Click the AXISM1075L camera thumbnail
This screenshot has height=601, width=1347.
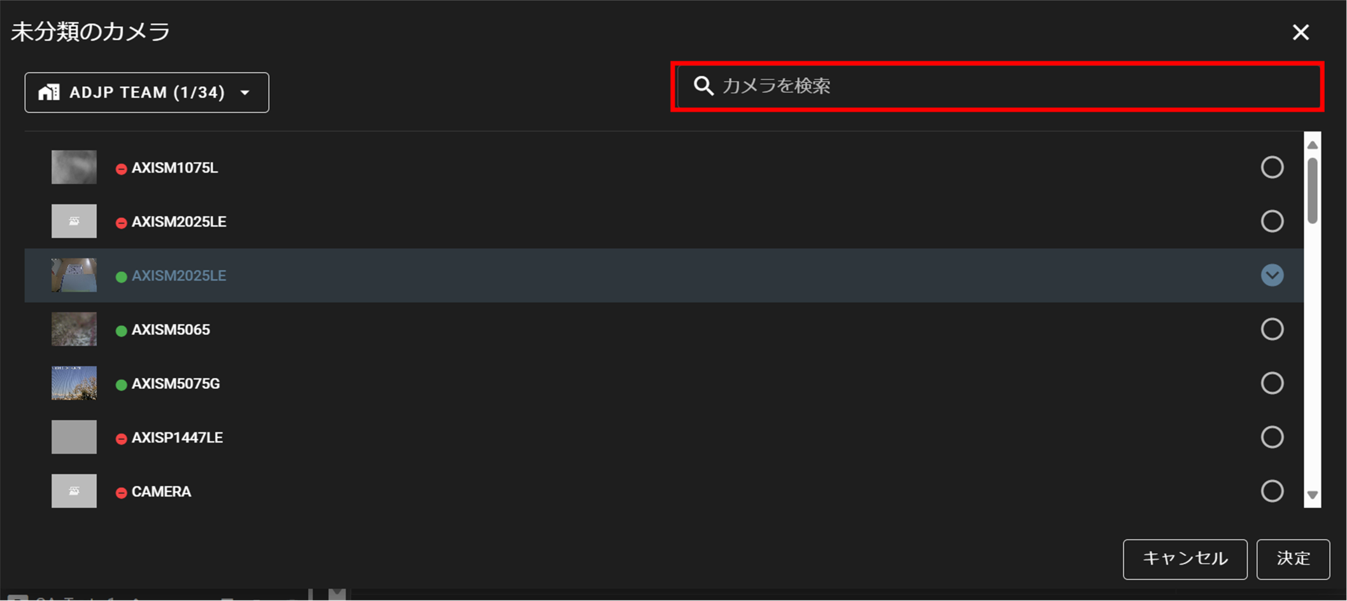74,167
